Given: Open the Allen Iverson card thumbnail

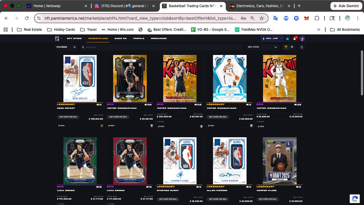Looking at the screenshot, I should 230,161.
